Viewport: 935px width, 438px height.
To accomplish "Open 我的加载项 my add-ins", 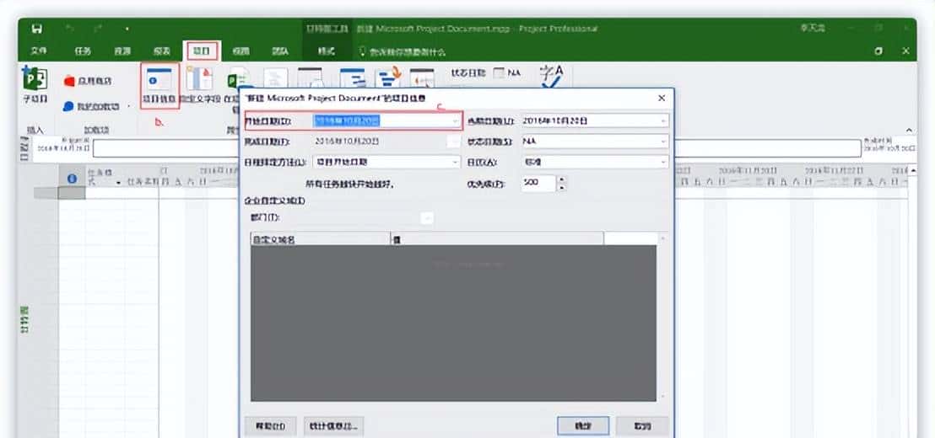I will [90, 106].
